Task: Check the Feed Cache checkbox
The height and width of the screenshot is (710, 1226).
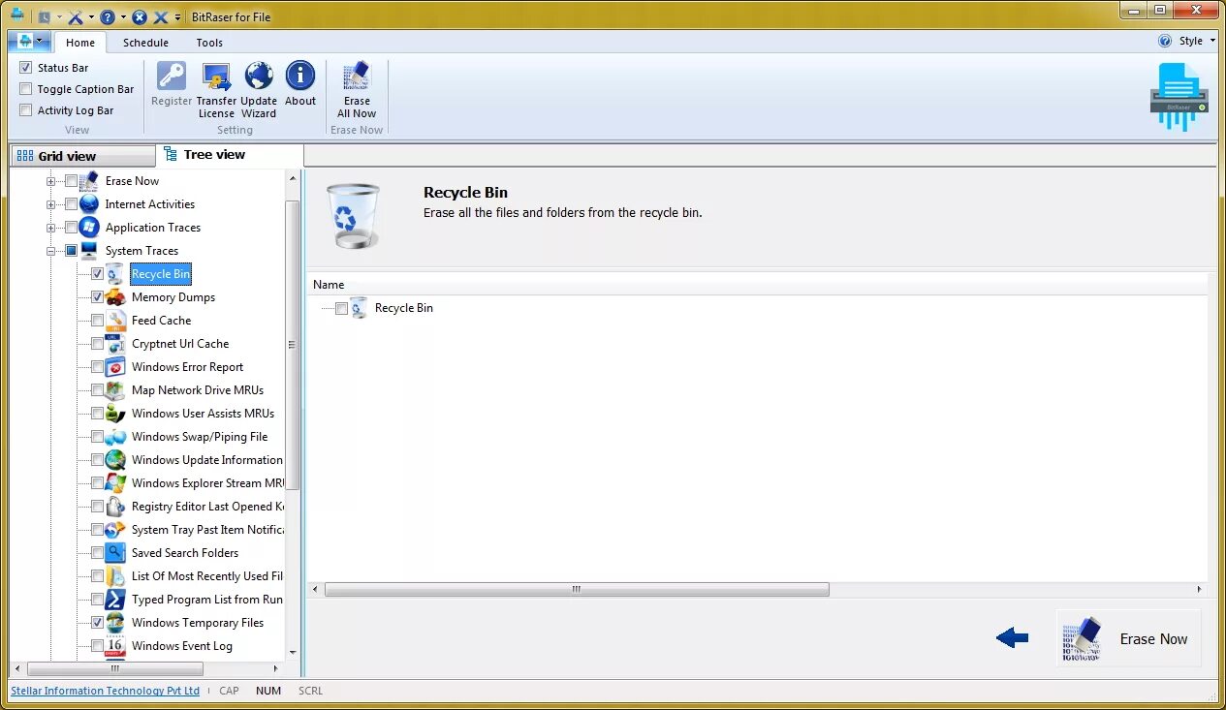Action: (97, 321)
